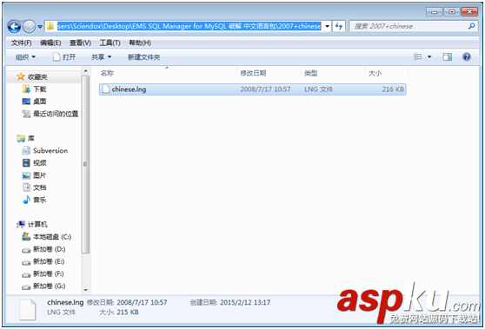Click the 视频 film icon

pyautogui.click(x=26, y=163)
